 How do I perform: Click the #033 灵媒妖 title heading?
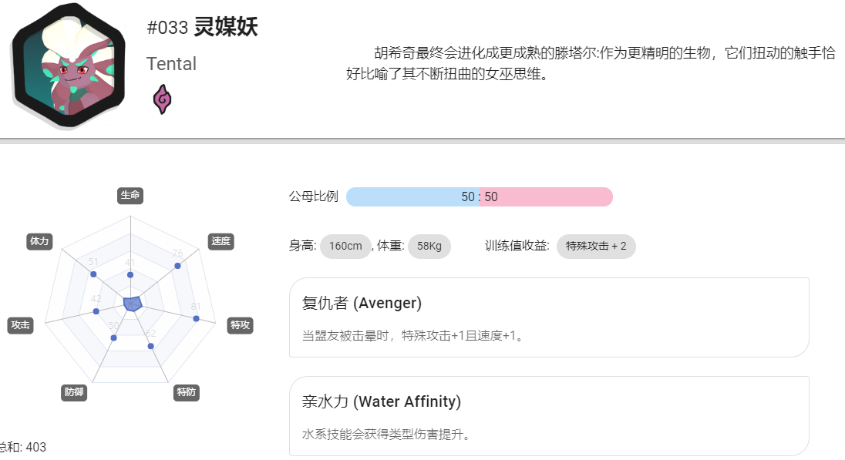tap(202, 27)
